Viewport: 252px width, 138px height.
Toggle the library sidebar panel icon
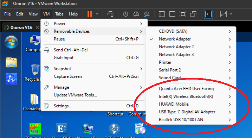pos(162,14)
